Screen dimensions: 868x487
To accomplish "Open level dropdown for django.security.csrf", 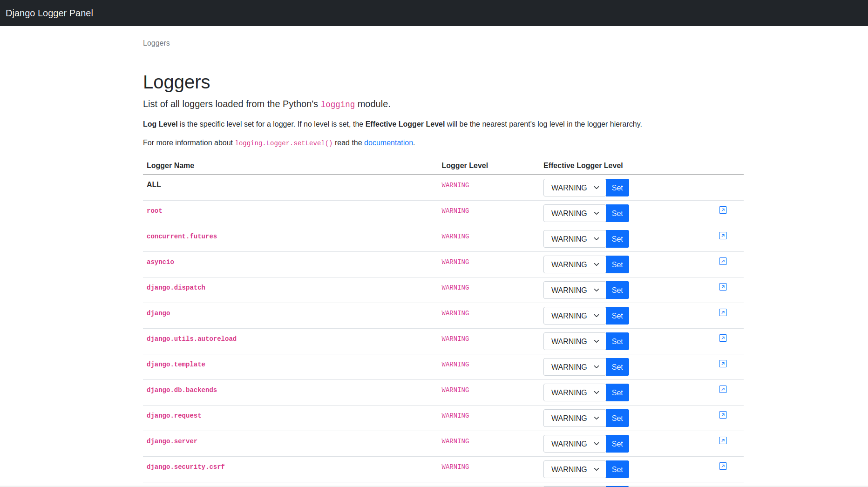I will (x=575, y=469).
